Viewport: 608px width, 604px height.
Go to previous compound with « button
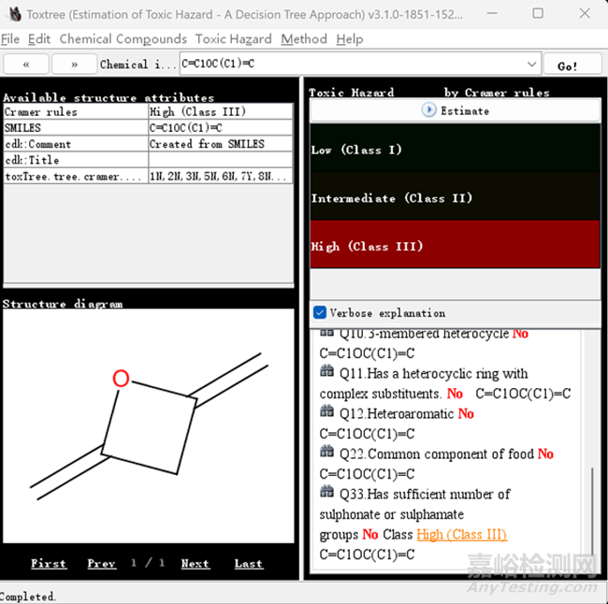click(x=27, y=65)
